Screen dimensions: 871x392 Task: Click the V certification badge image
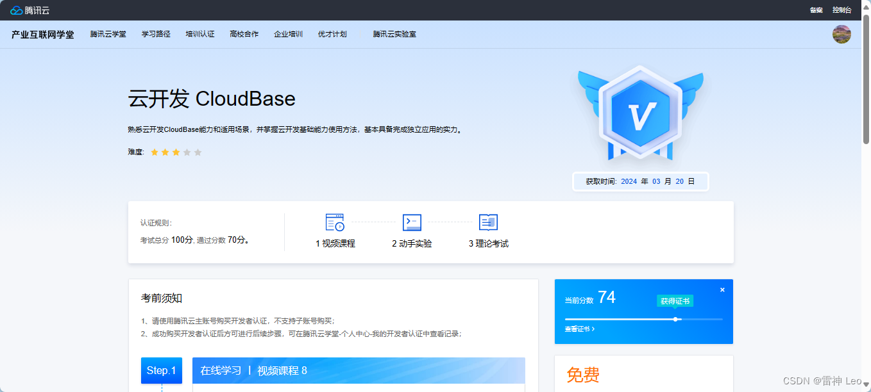coord(639,115)
